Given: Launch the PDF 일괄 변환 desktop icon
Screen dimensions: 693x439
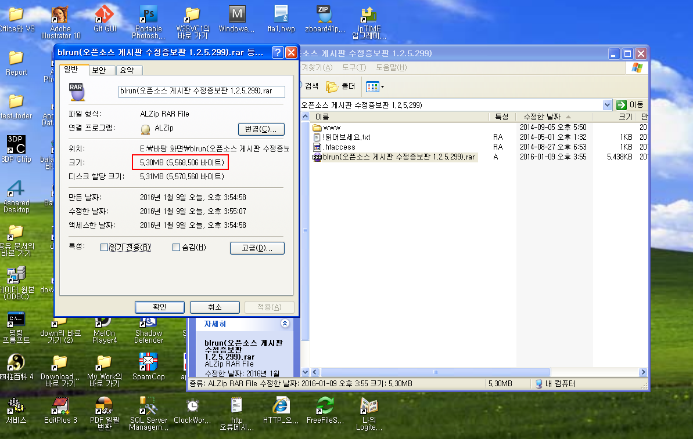Looking at the screenshot, I should point(105,413).
